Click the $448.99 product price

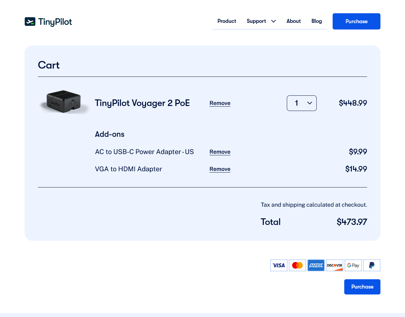353,103
